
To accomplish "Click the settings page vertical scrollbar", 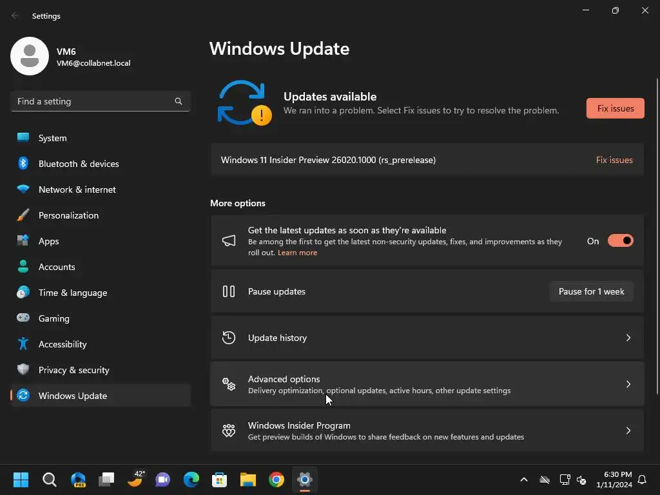I will [657, 236].
